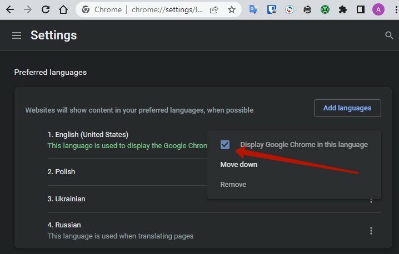The height and width of the screenshot is (254, 399).
Task: Select English (United States) entry
Action: point(88,135)
